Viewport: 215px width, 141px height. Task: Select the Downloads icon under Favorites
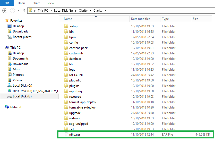pyautogui.click(x=10, y=31)
